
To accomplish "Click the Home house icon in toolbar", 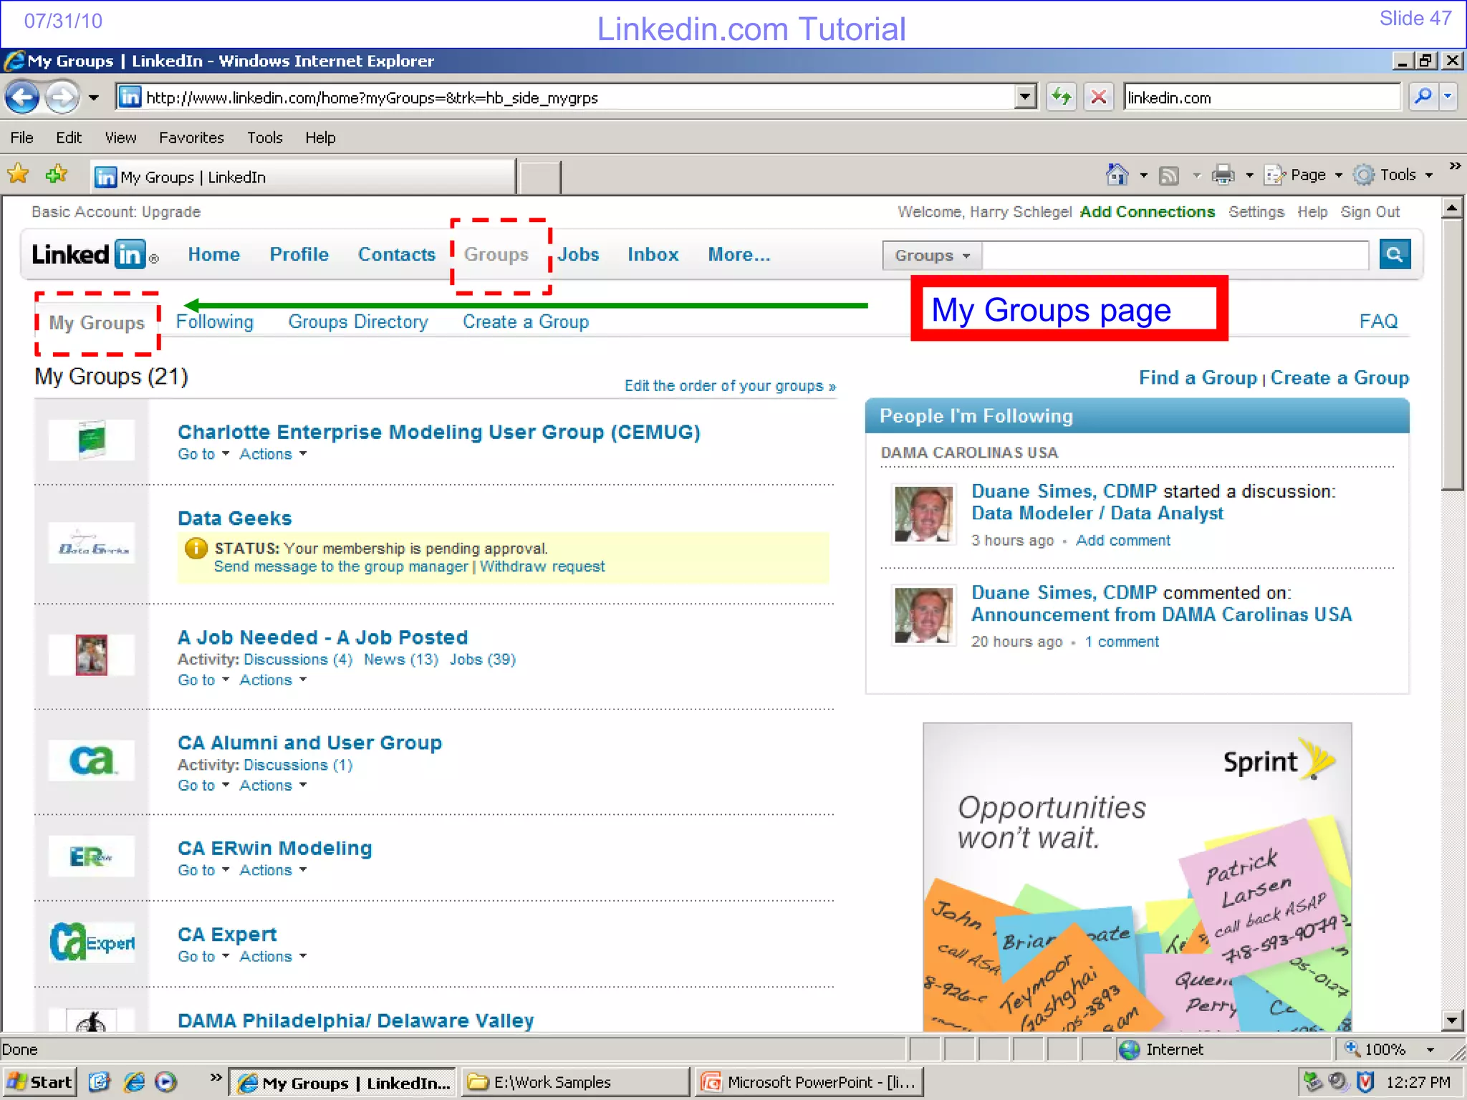I will coord(1117,175).
